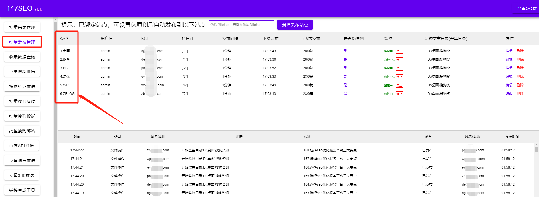539x197 pixels.
Task: Stop monitoring for the 1.帝国 site
Action: (x=399, y=51)
